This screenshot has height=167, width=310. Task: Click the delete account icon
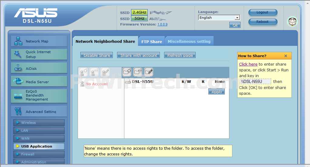[x=94, y=72]
